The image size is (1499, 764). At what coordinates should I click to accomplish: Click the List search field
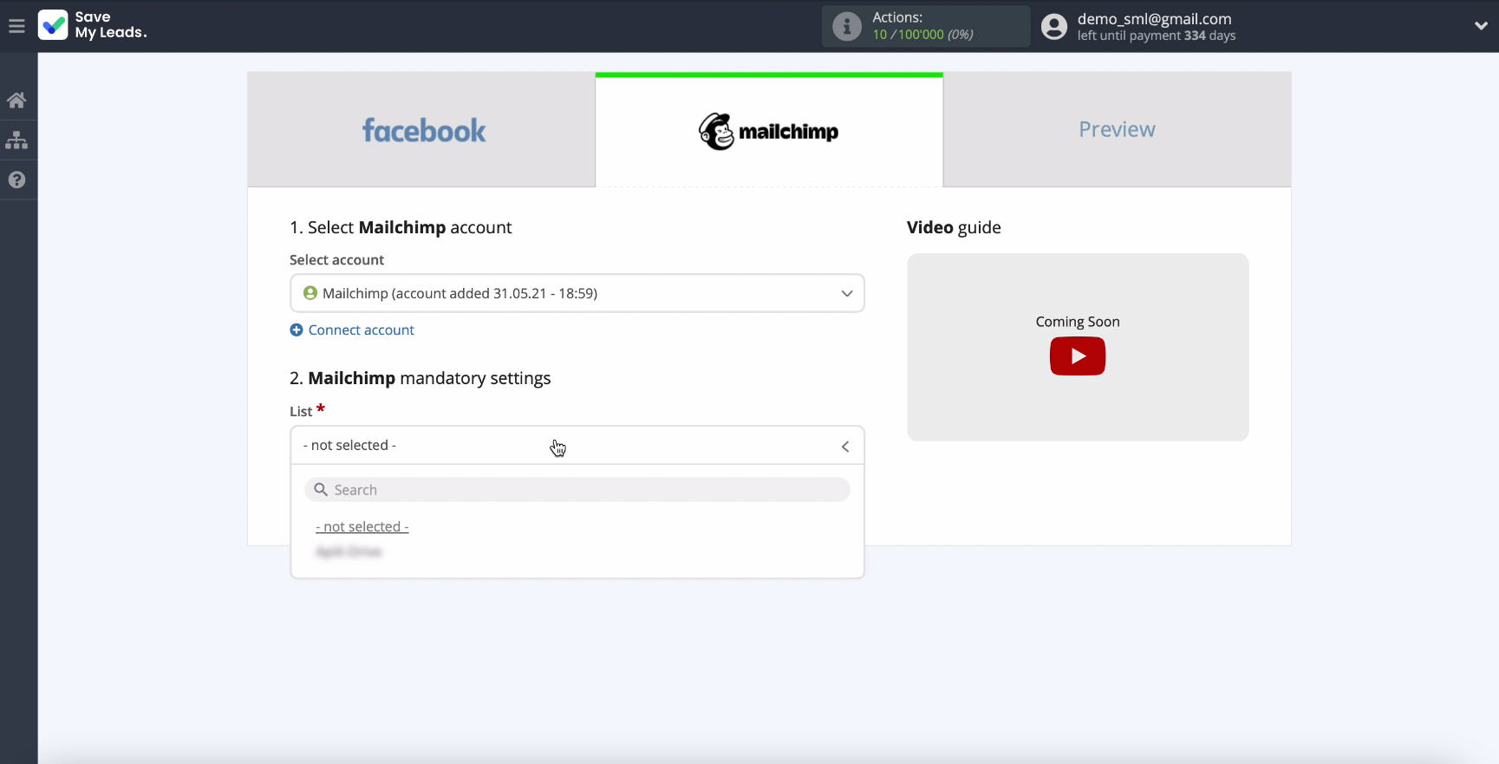pos(577,490)
